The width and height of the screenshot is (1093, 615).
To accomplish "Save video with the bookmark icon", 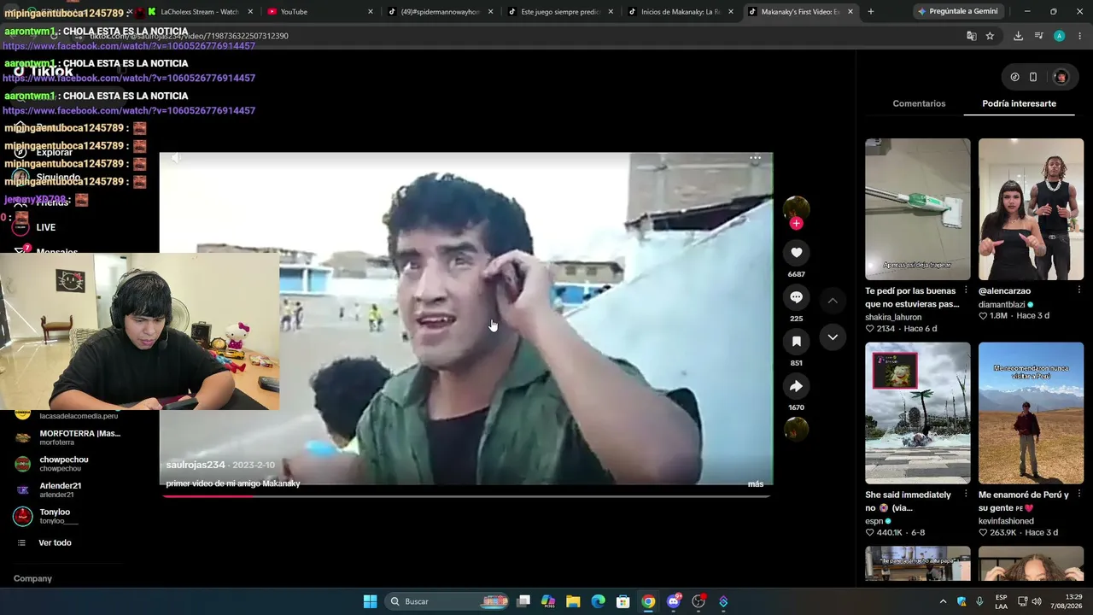I will click(x=796, y=342).
